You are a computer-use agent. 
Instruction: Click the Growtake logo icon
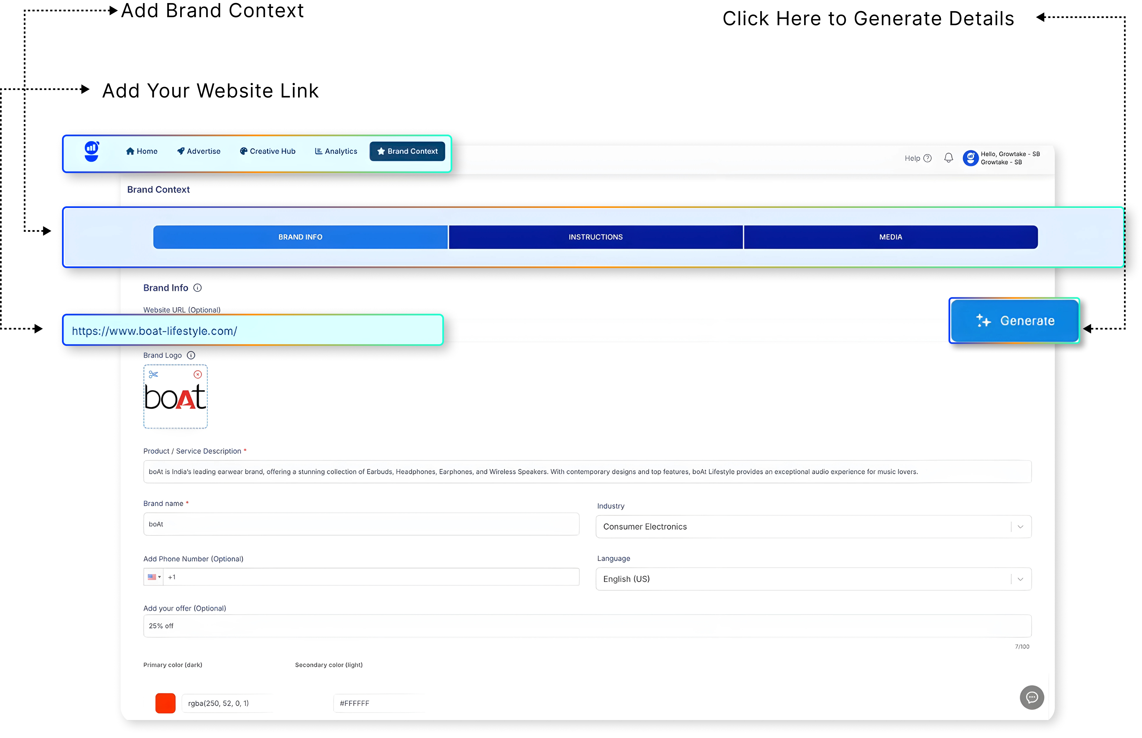[x=91, y=151]
